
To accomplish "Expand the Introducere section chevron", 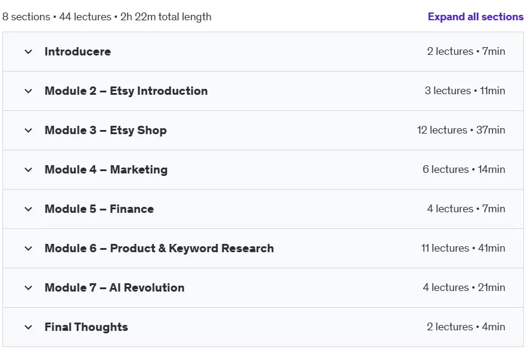I will pos(29,52).
